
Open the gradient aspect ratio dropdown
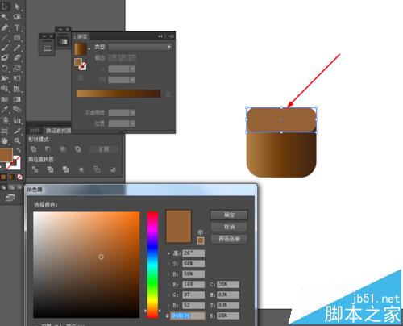[132, 80]
